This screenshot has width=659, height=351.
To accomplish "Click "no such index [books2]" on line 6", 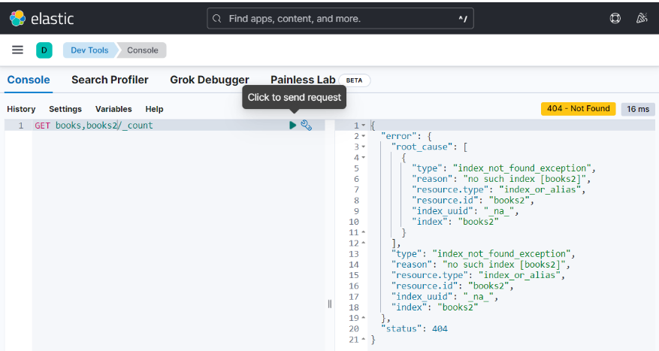I will coord(524,179).
